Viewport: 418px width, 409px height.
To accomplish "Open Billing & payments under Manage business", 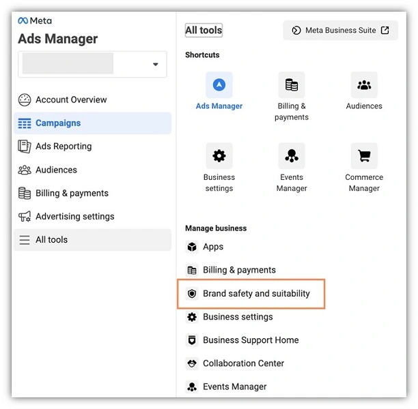I will [239, 270].
